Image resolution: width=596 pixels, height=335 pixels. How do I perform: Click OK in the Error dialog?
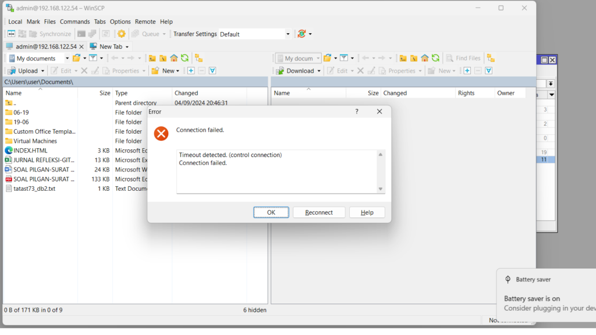tap(271, 212)
